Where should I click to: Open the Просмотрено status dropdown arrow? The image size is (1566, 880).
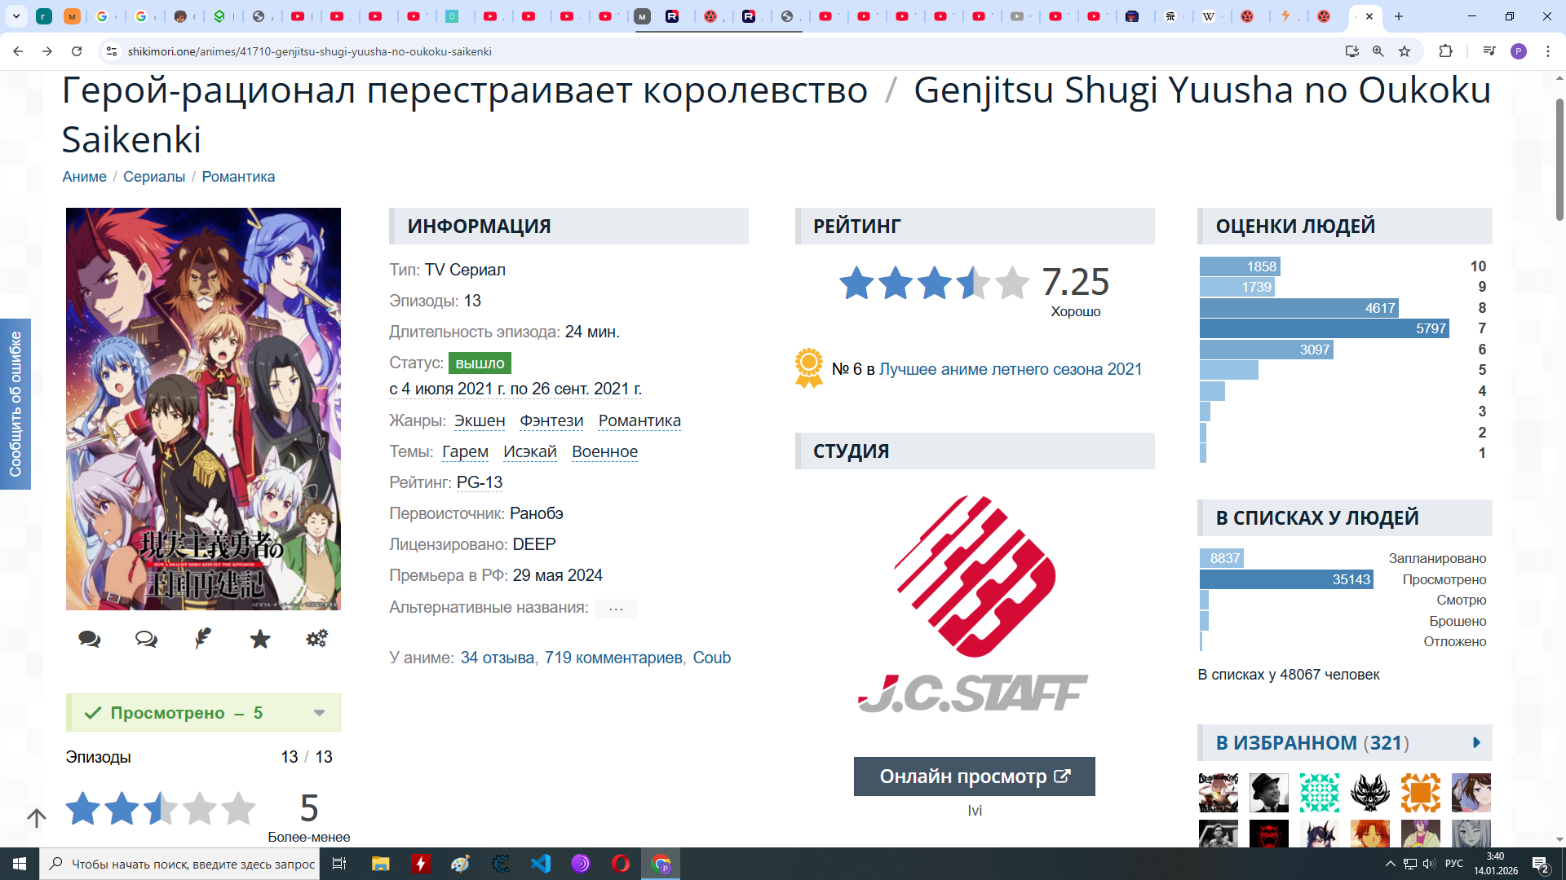[x=319, y=713]
